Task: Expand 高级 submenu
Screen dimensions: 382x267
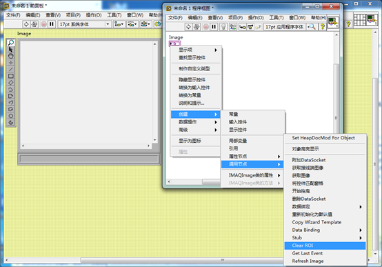Action: (197, 130)
